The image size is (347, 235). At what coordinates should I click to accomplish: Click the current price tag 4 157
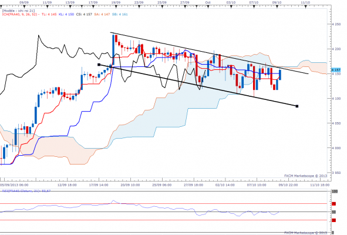(336, 70)
